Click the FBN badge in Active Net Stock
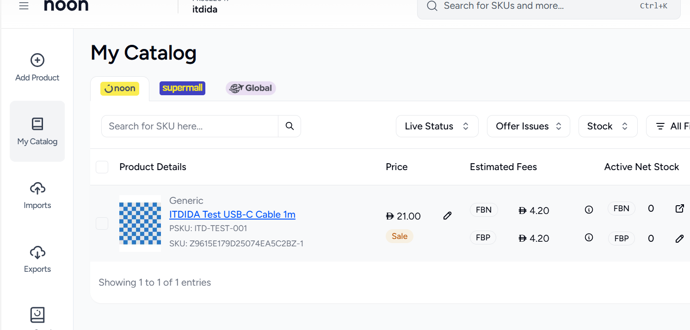This screenshot has width=690, height=330. point(622,208)
